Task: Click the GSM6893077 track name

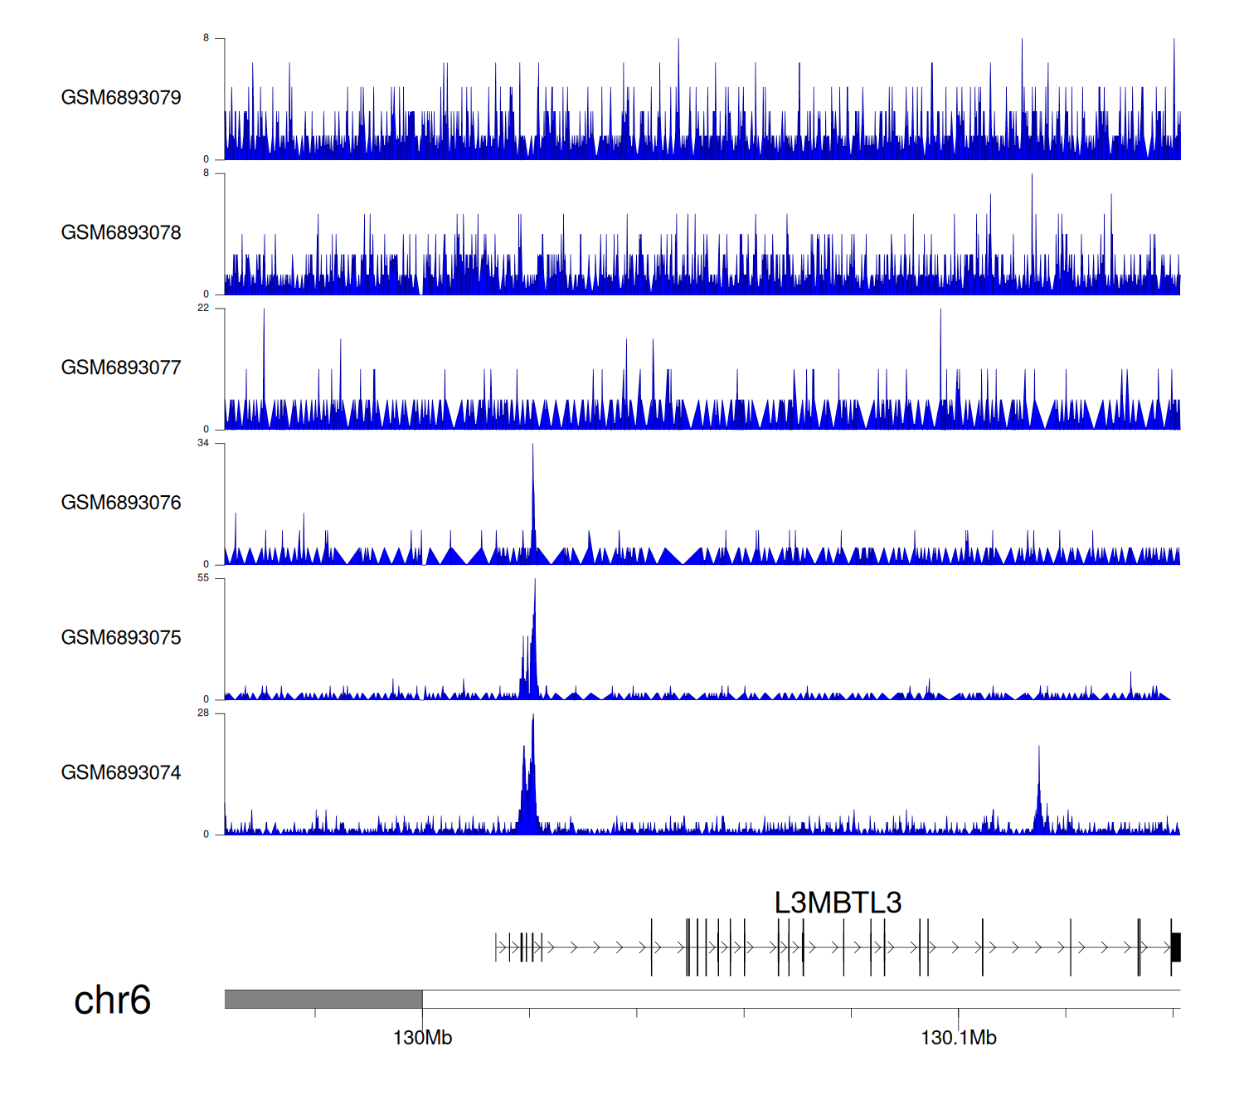Action: (x=121, y=368)
